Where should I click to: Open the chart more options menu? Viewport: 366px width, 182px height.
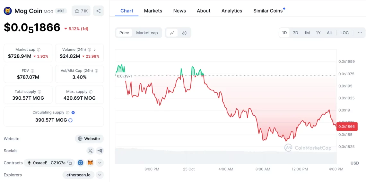click(360, 33)
